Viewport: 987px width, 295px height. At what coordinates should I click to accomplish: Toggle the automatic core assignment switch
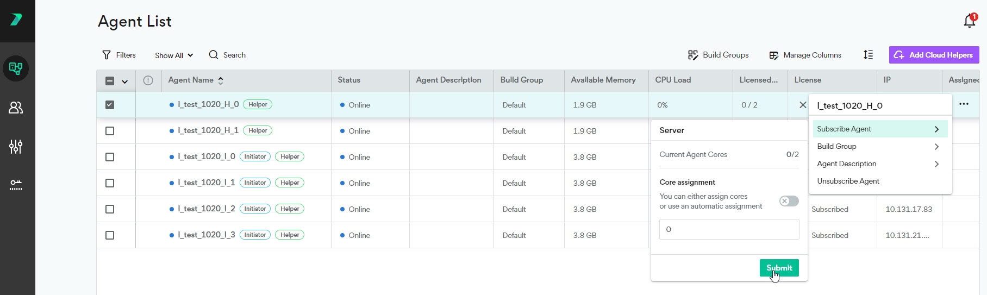pyautogui.click(x=789, y=201)
